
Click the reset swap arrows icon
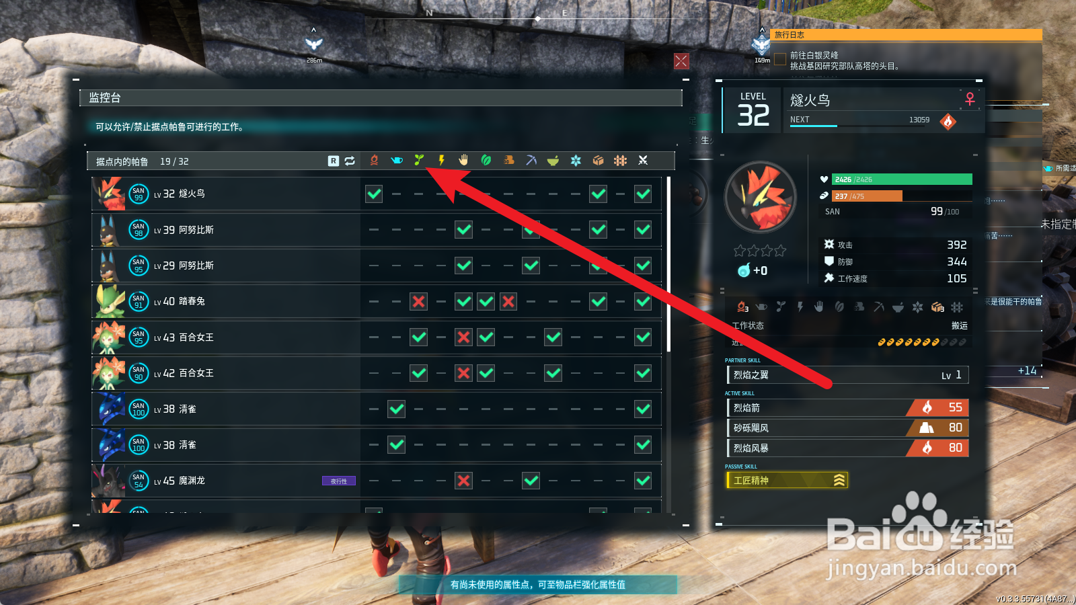click(350, 161)
